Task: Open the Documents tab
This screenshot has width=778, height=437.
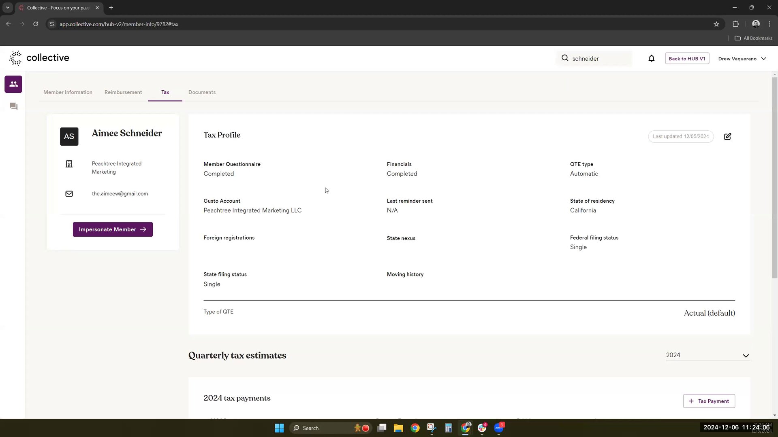Action: pos(202,92)
